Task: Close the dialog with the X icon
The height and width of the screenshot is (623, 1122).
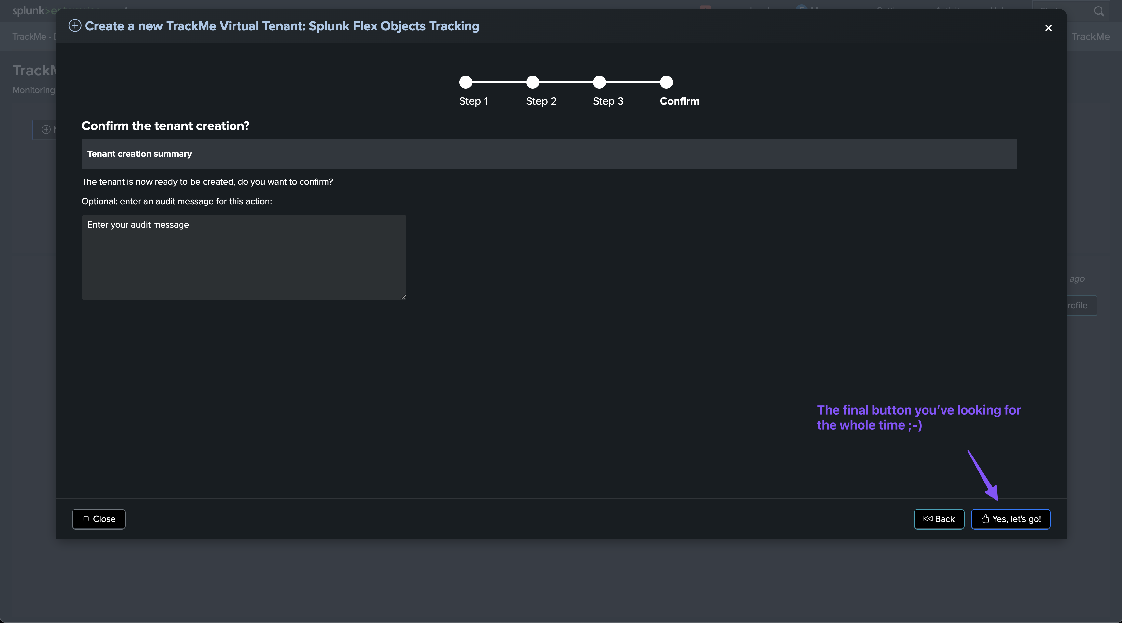Action: click(x=1049, y=28)
